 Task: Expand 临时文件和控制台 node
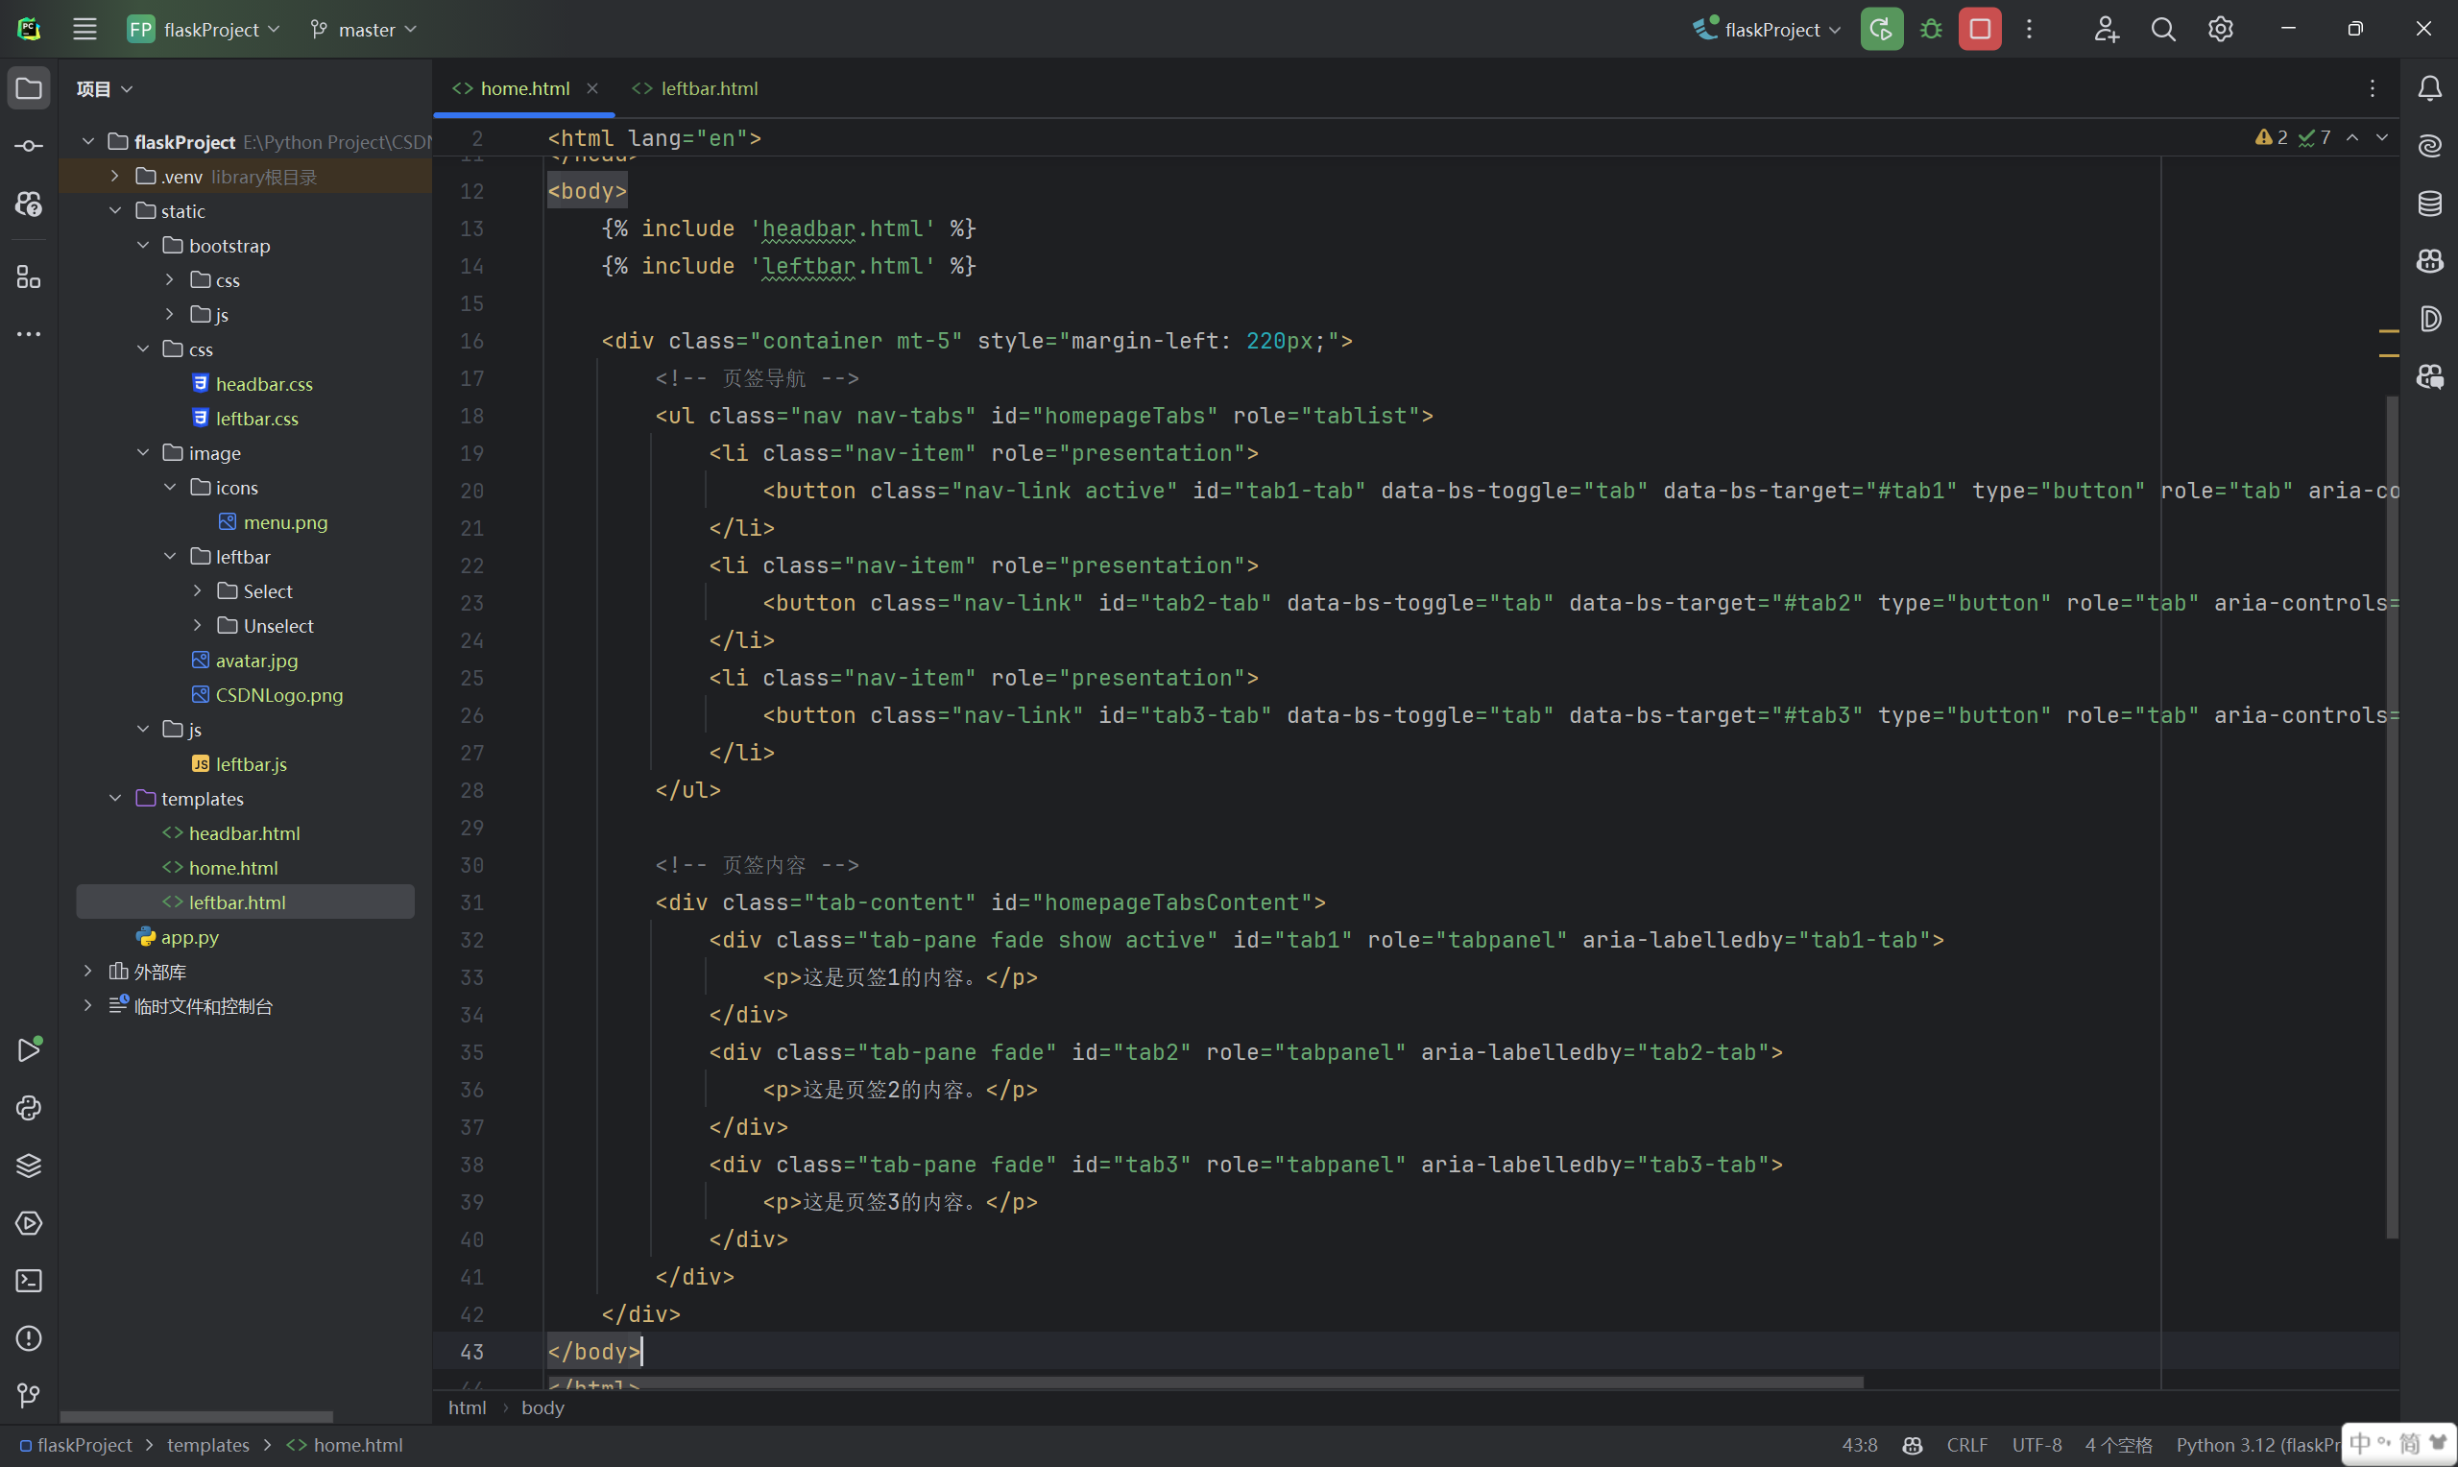(88, 1006)
